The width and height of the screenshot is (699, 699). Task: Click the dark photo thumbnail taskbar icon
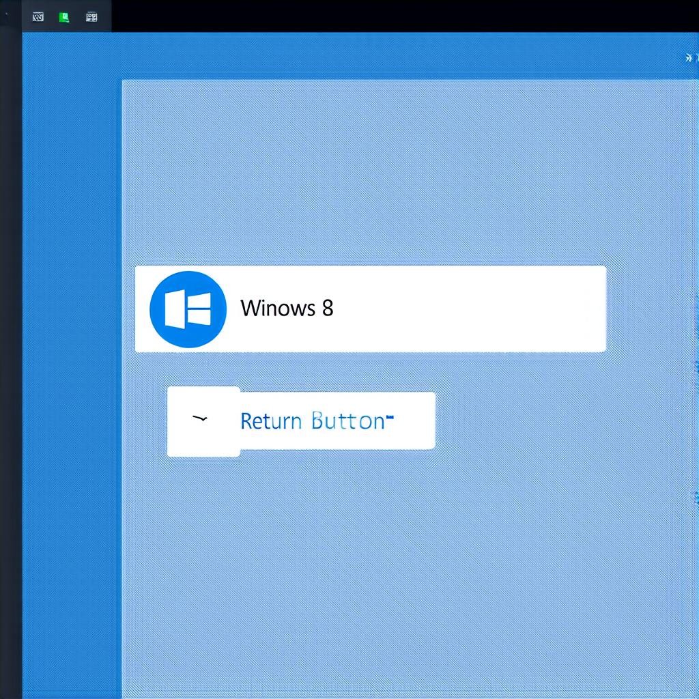click(38, 16)
